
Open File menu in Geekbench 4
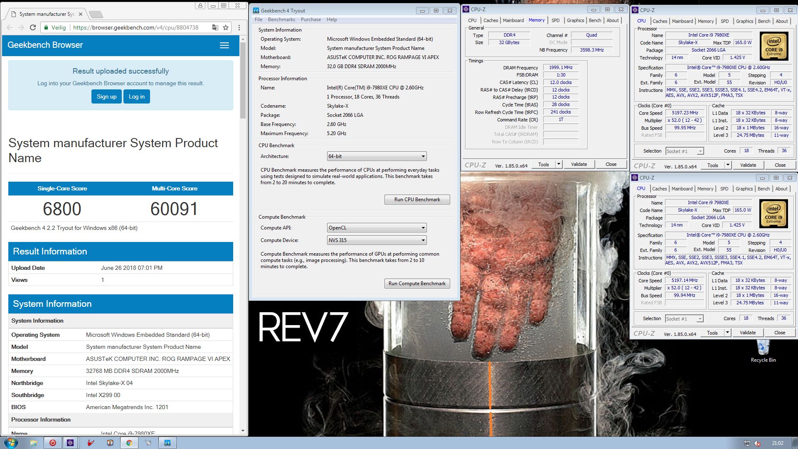tap(259, 20)
